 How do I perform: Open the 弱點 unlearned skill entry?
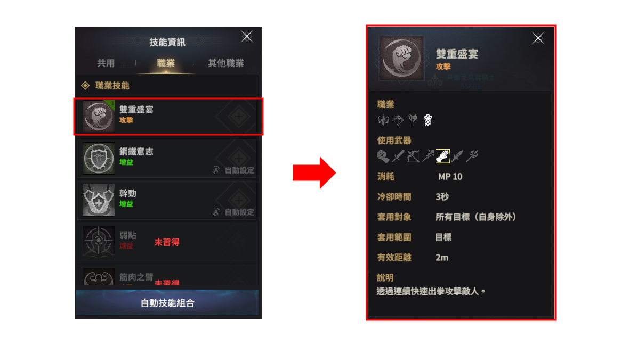point(168,242)
